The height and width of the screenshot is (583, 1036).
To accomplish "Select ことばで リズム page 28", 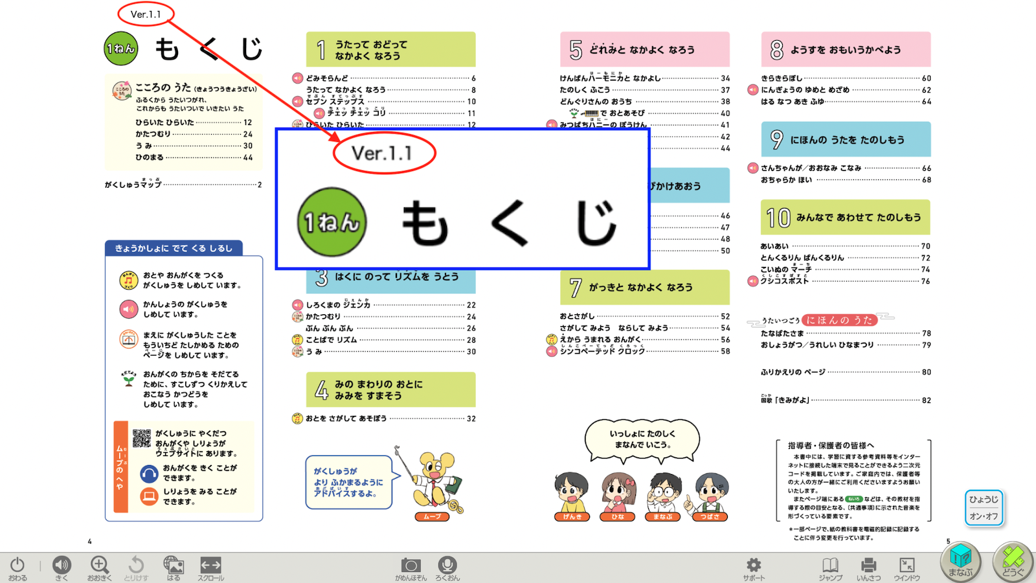I will [391, 340].
